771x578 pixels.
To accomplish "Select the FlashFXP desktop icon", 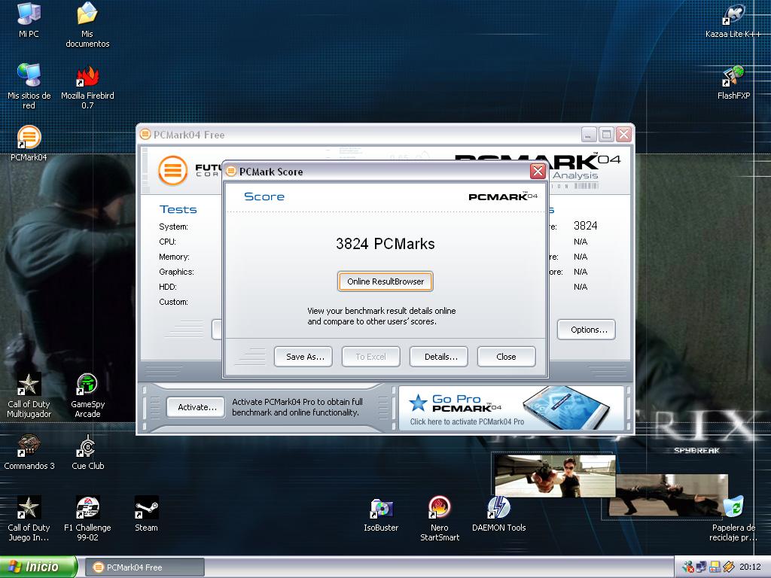I will (733, 82).
